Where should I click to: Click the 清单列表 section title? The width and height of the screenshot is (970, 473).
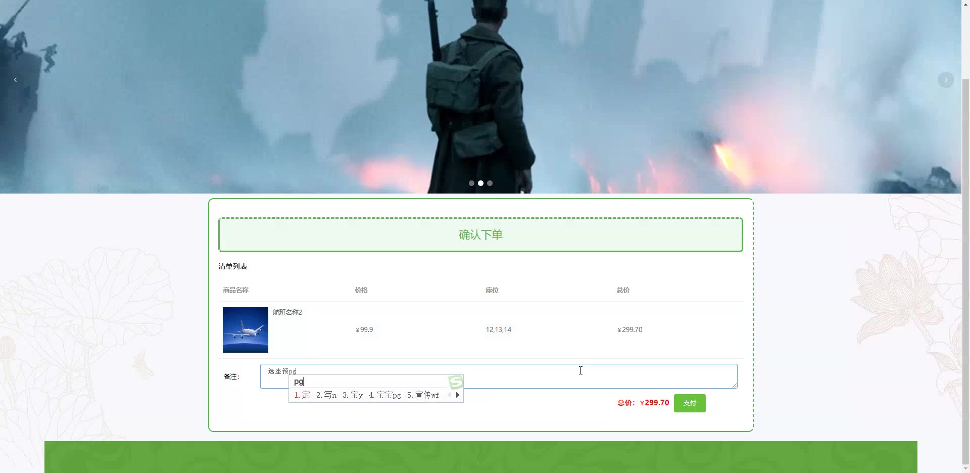(x=233, y=266)
